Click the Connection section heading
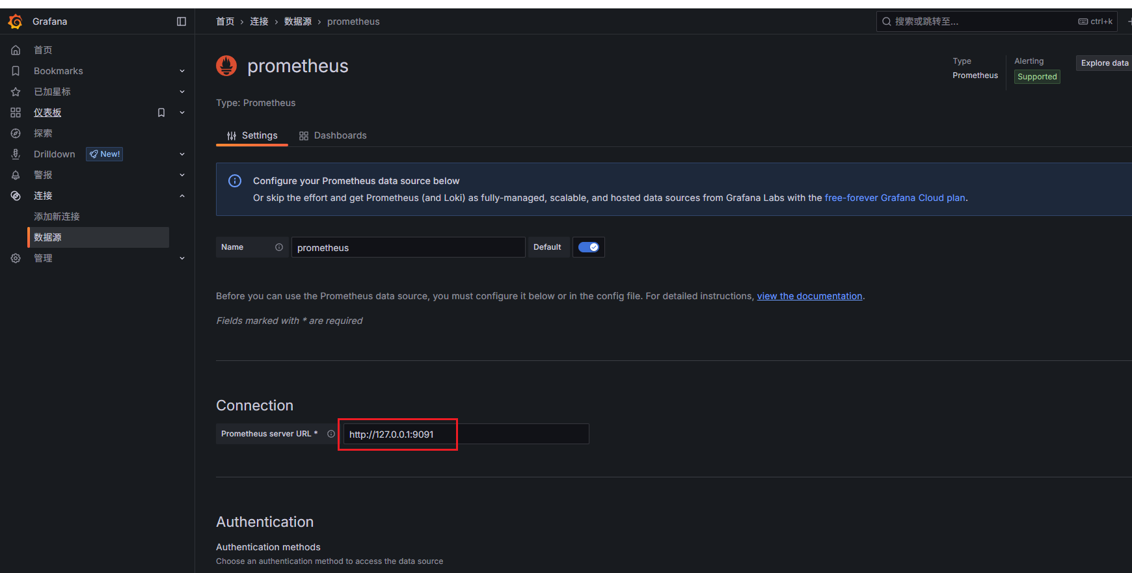 pyautogui.click(x=254, y=405)
